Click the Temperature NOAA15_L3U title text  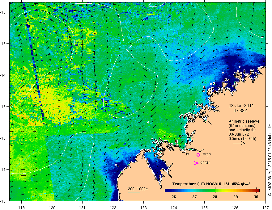pos(211,184)
